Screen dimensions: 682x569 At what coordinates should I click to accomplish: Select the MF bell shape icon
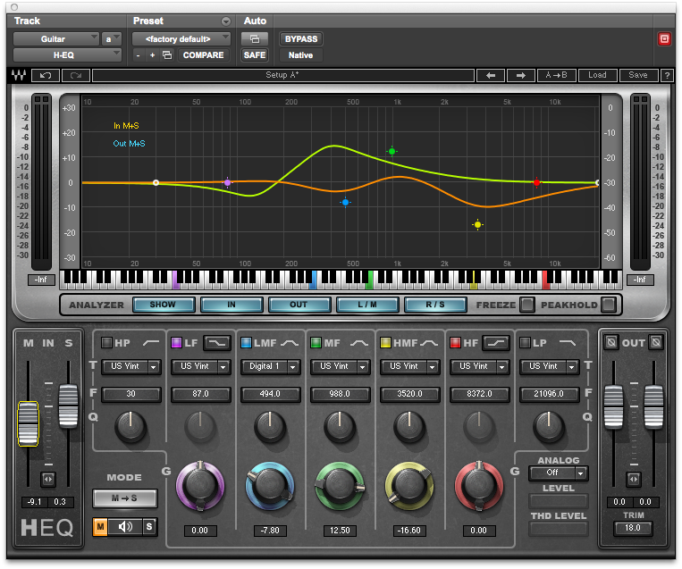[358, 343]
